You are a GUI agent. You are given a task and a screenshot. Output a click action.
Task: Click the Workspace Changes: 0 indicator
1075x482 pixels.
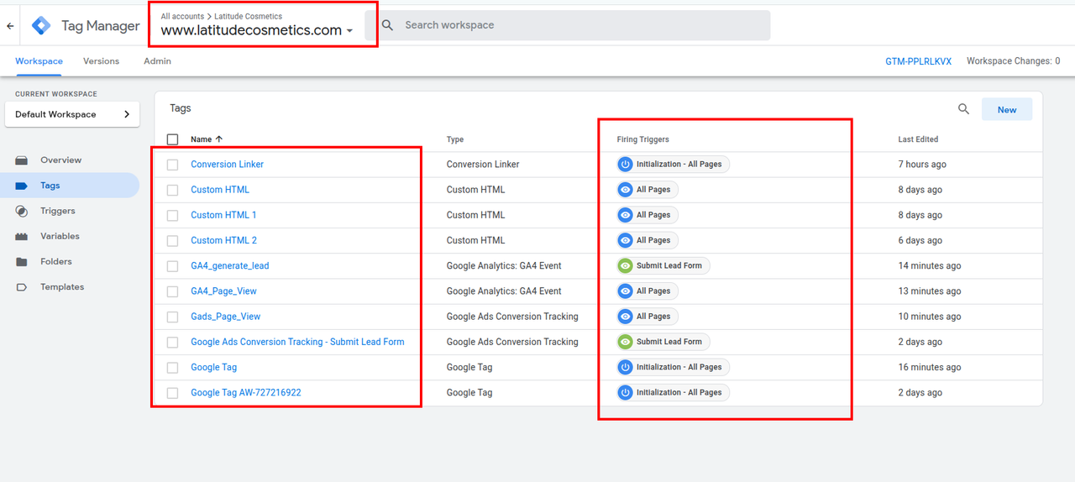pyautogui.click(x=1013, y=61)
